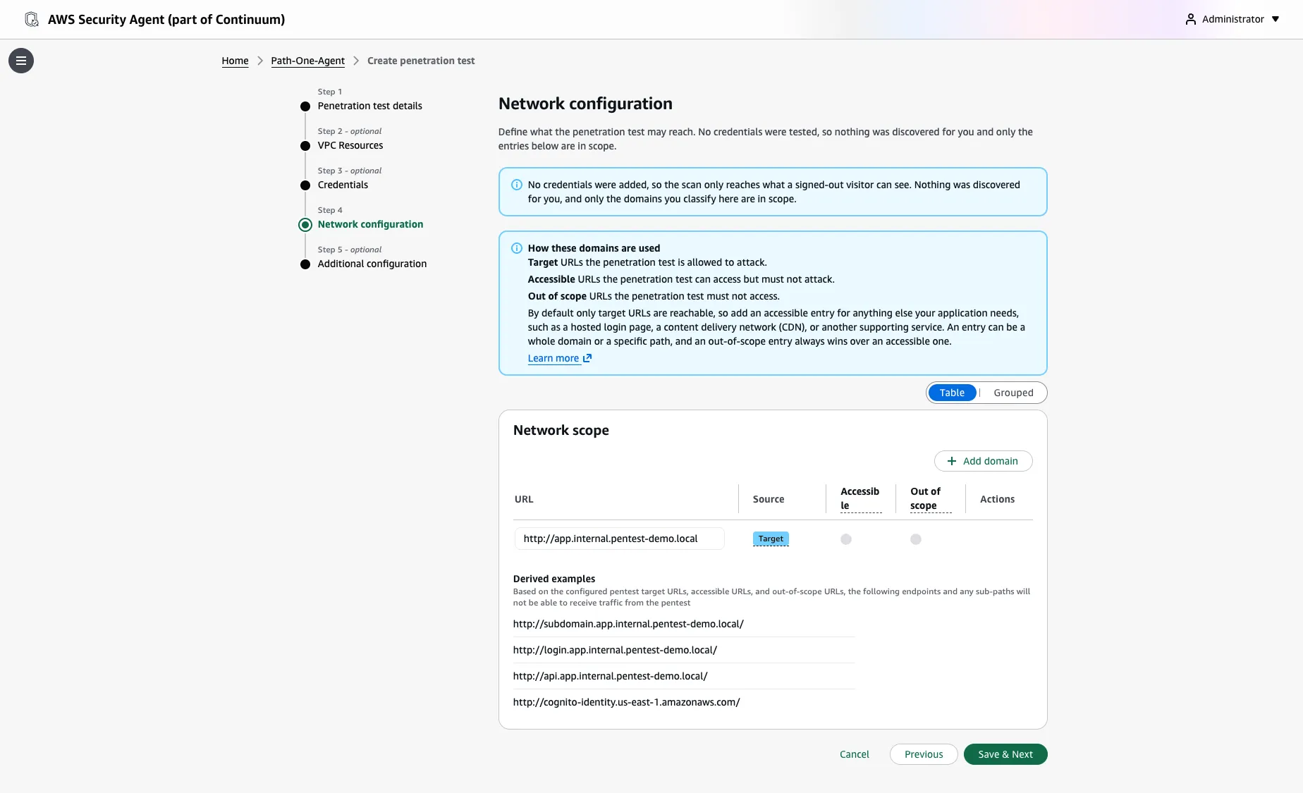Screen dimensions: 1303x793
Task: Select the Network configuration step
Action: [x=370, y=224]
